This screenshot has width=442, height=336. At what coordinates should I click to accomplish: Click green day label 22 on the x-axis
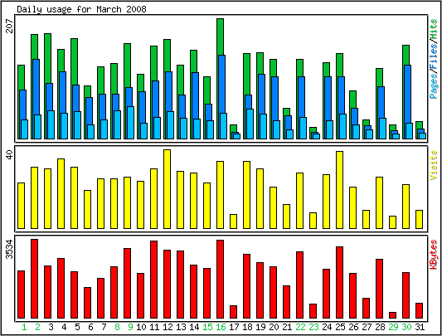(x=300, y=327)
